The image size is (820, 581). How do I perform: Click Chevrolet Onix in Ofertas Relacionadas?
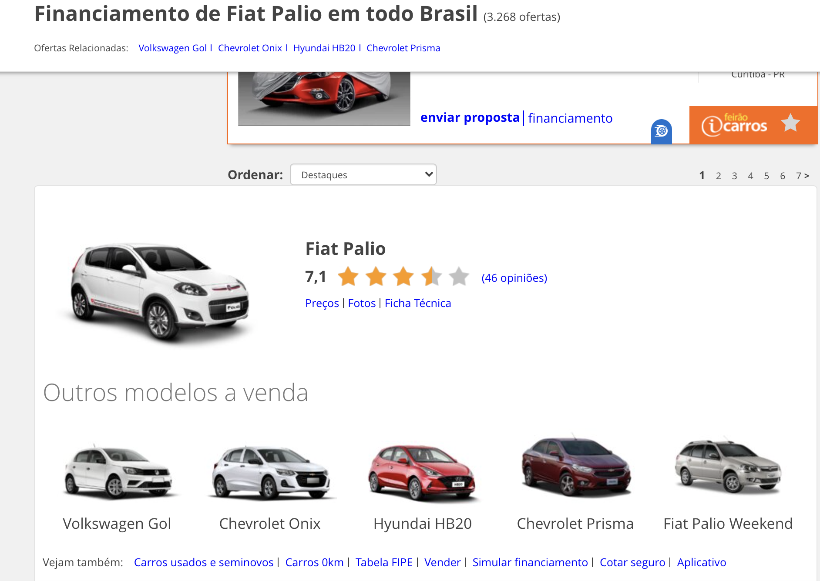tap(250, 48)
